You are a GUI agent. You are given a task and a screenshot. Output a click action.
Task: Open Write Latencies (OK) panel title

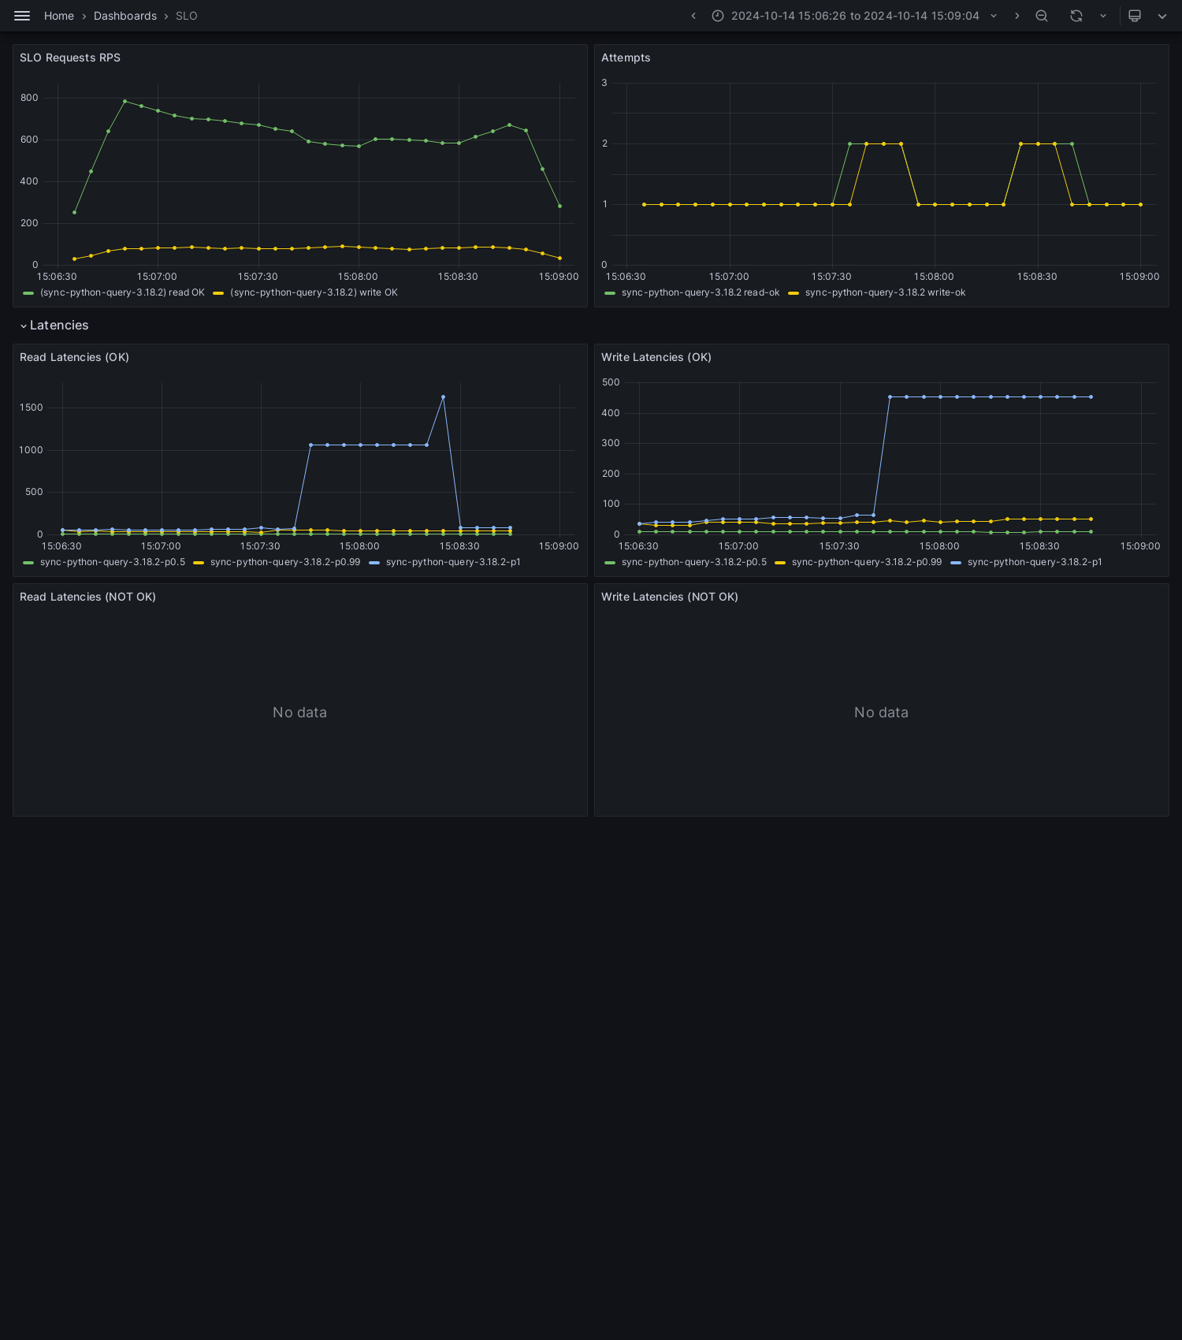coord(656,357)
